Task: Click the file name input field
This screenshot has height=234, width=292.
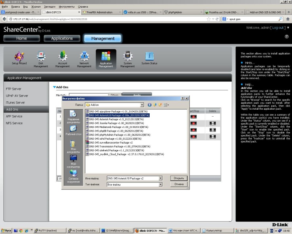Action: 133,178
